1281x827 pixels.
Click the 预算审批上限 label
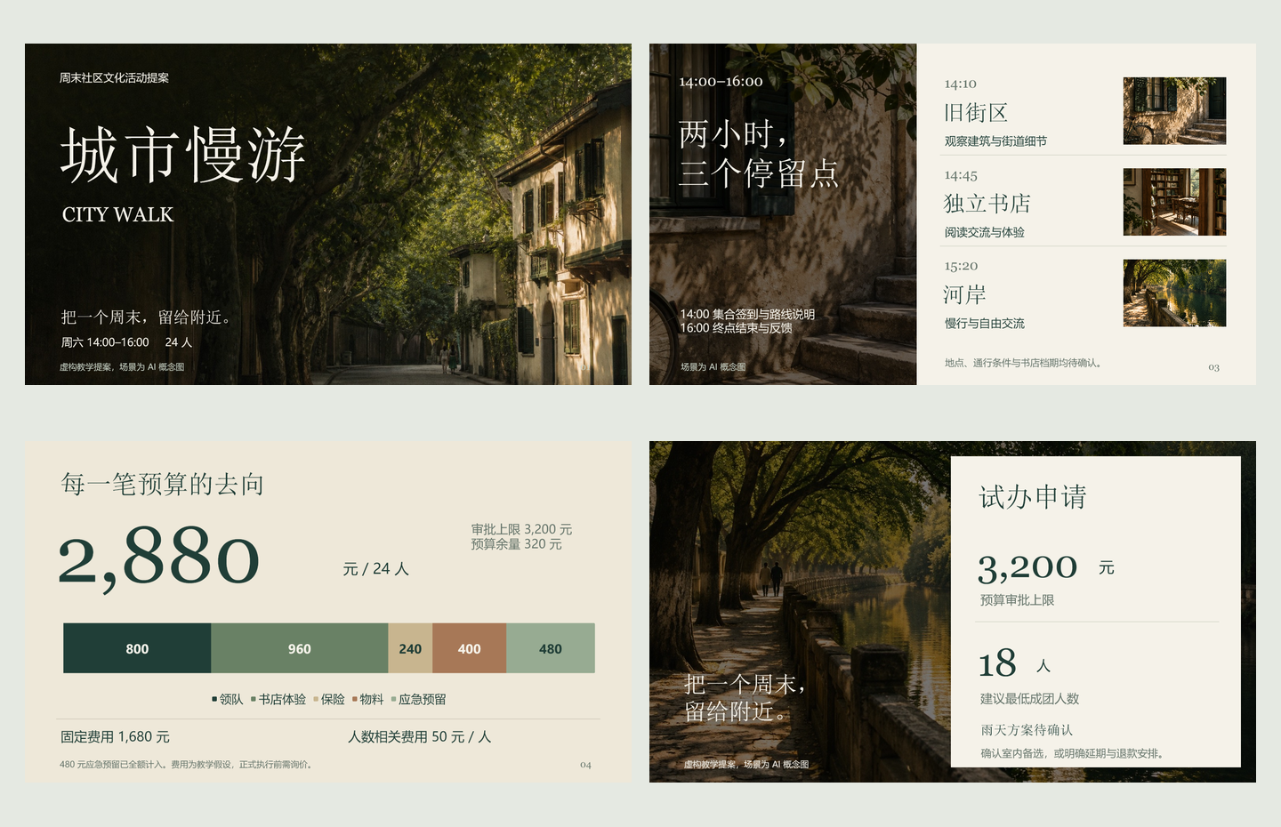(1017, 600)
